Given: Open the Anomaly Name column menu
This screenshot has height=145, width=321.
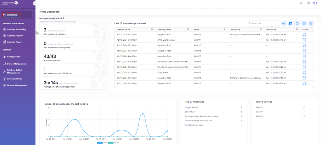Looking at the screenshot, I should pos(188,29).
